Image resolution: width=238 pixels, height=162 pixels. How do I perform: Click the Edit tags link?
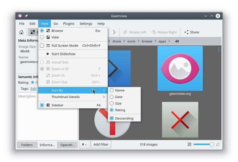tap(33, 89)
